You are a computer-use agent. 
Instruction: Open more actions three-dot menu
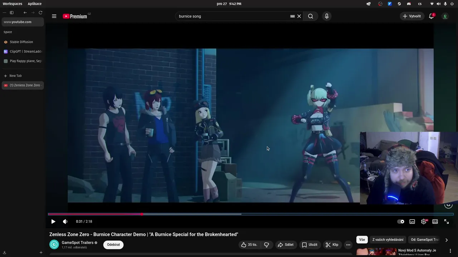348,245
